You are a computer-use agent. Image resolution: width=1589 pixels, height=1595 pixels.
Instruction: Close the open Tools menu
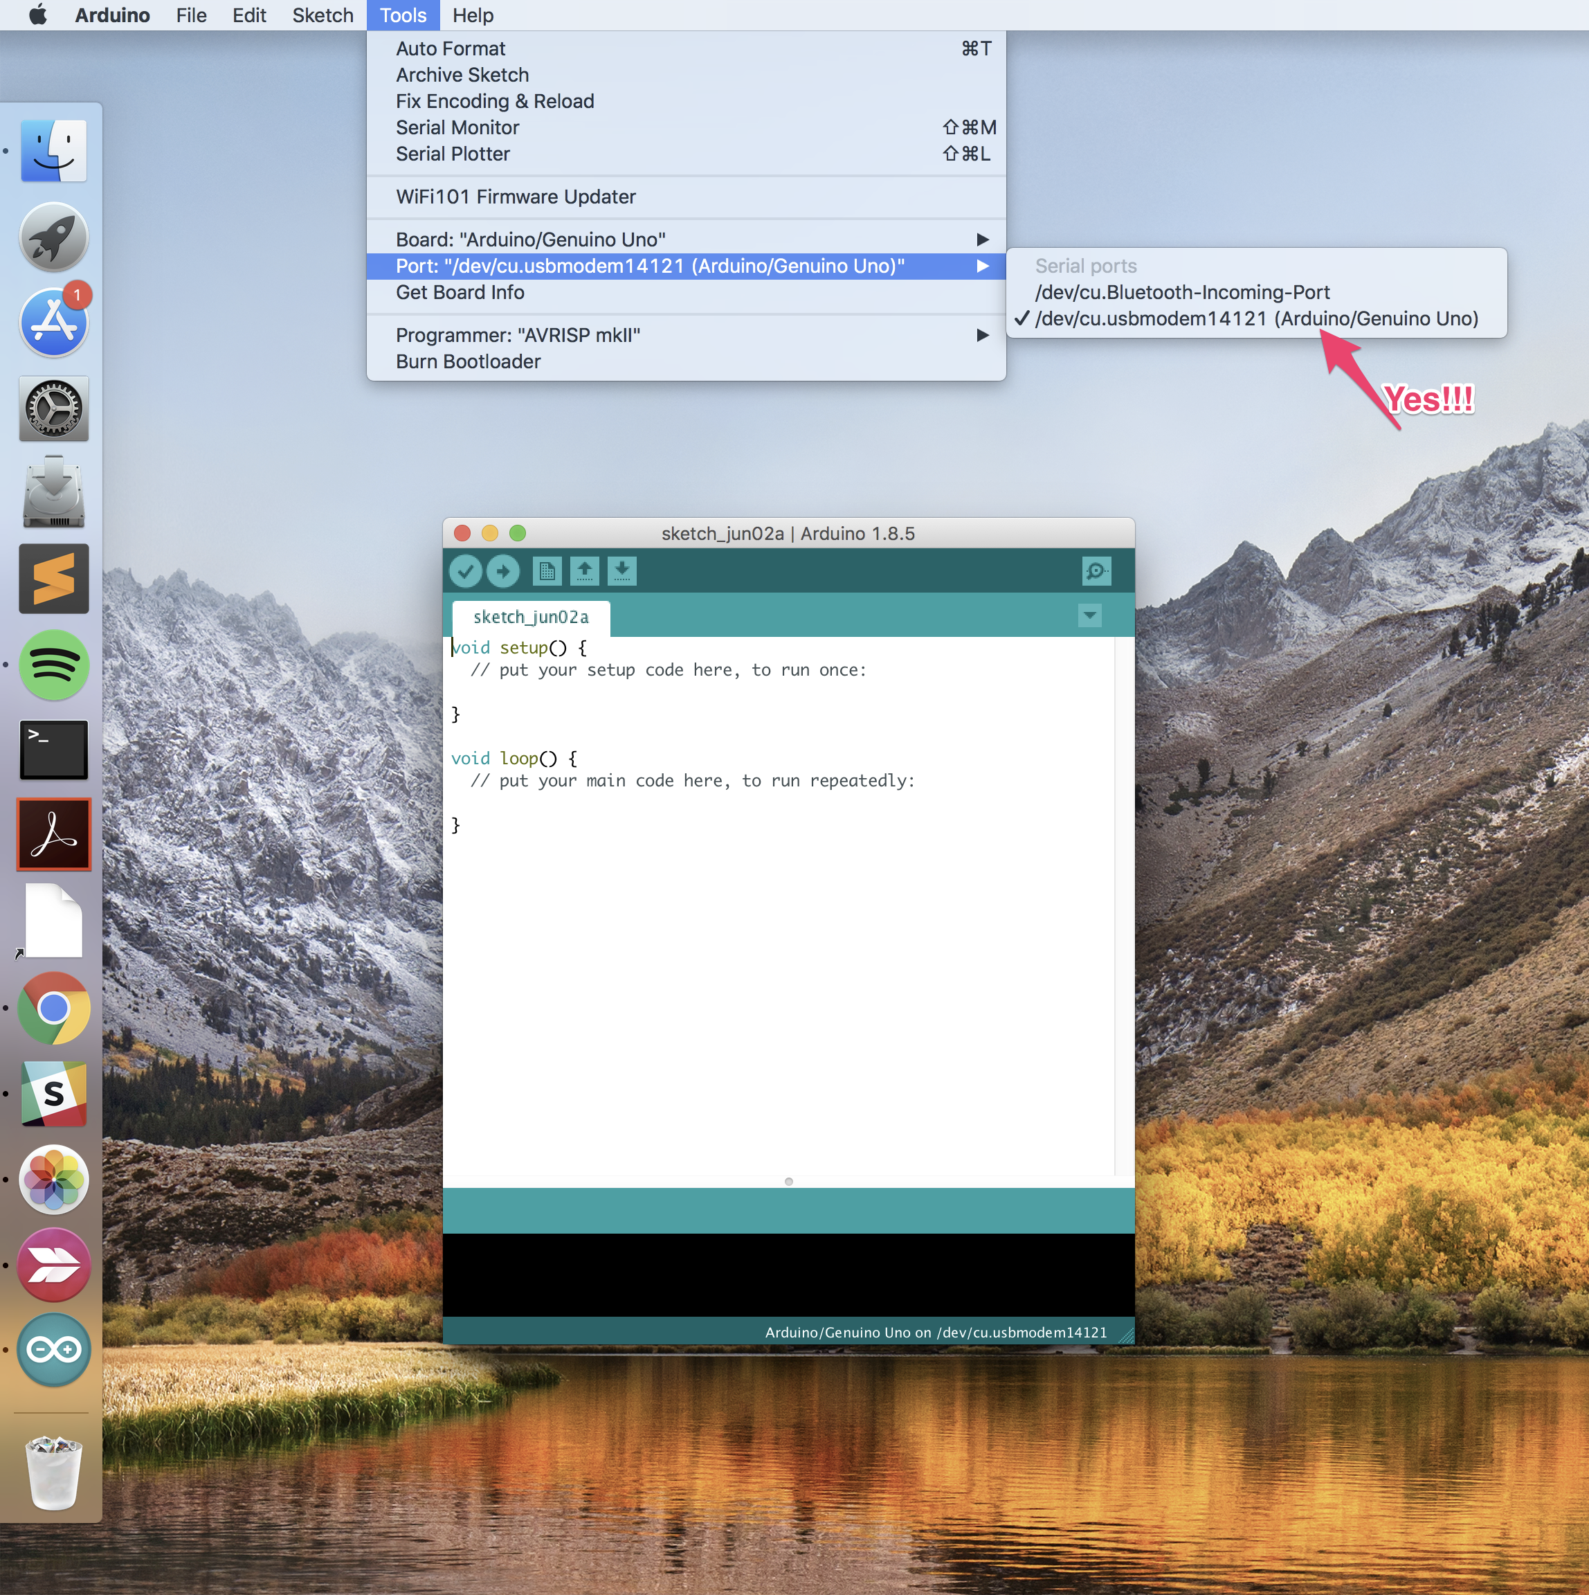click(x=403, y=15)
